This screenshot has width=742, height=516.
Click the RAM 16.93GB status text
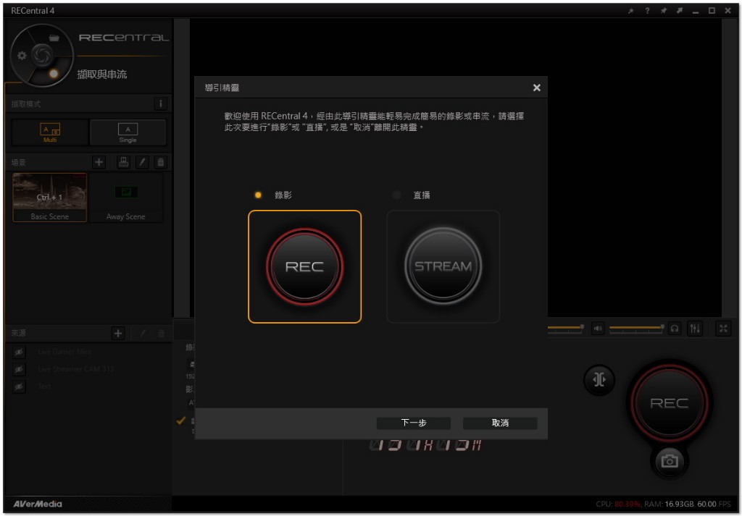click(x=669, y=504)
